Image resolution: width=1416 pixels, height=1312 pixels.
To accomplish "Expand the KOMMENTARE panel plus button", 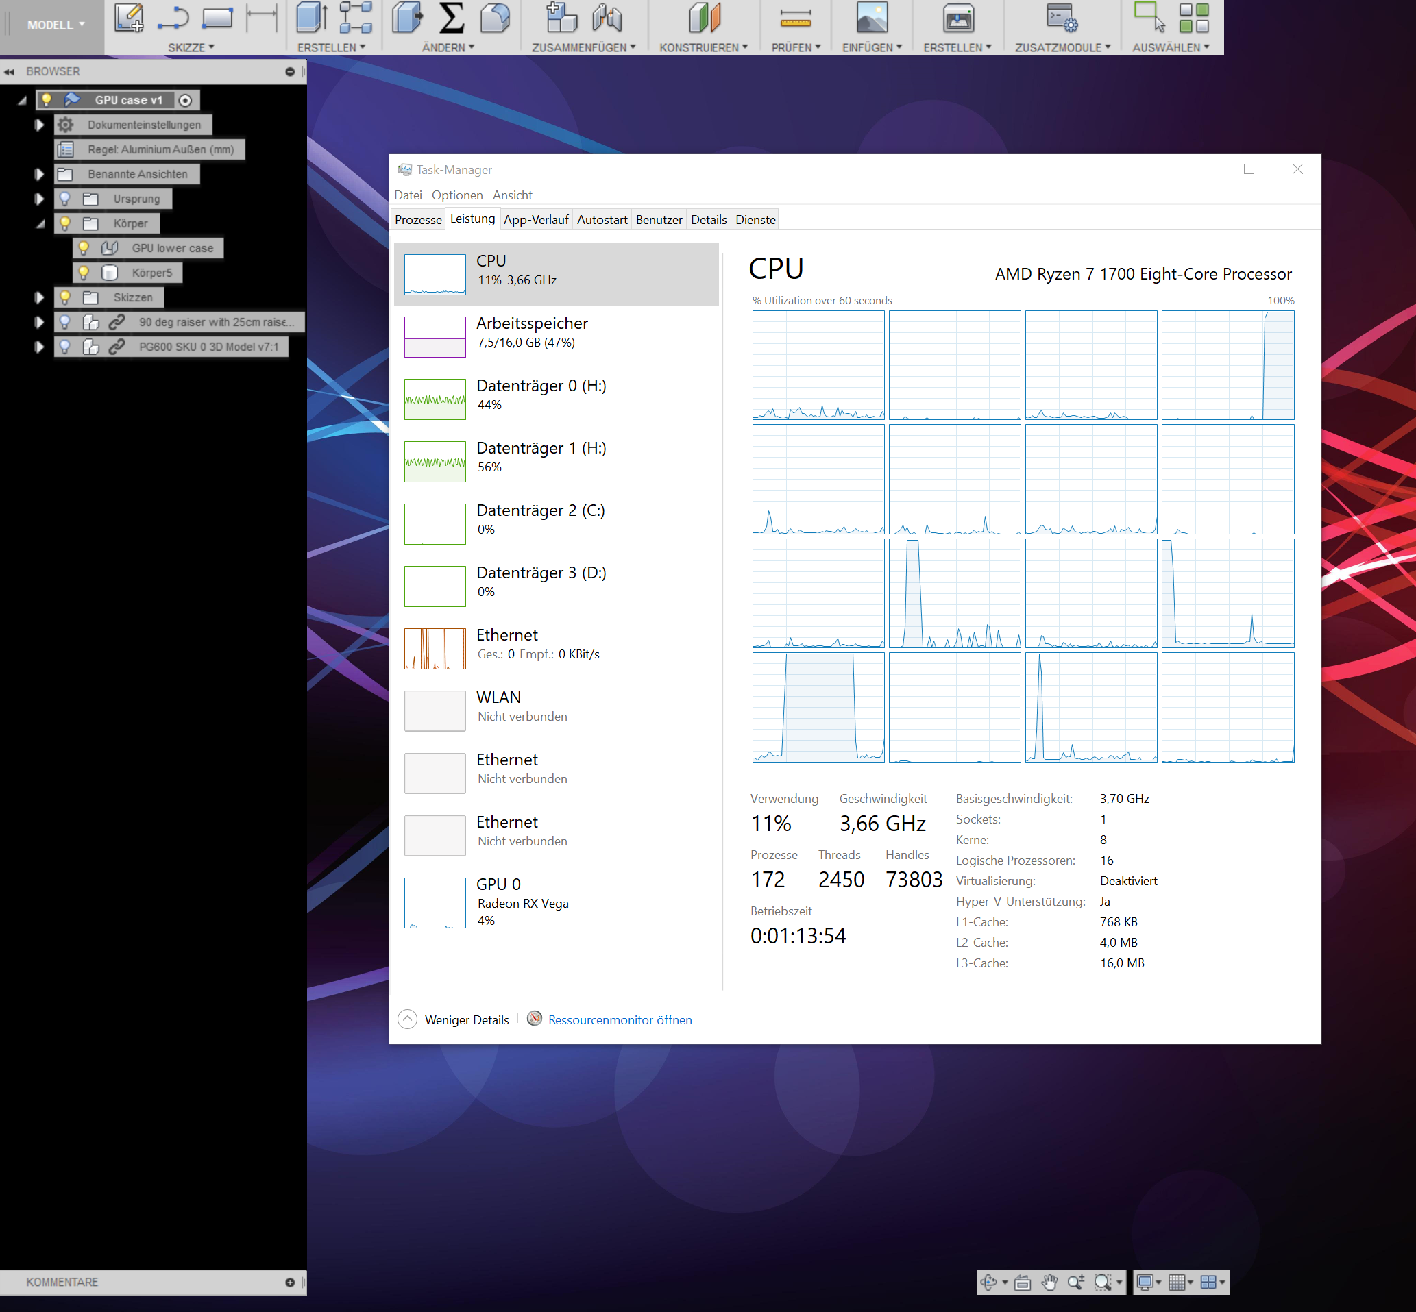I will click(x=290, y=1282).
